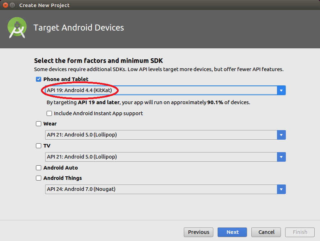The image size is (320, 241).
Task: Enable Include Android Instant App support
Action: click(49, 113)
